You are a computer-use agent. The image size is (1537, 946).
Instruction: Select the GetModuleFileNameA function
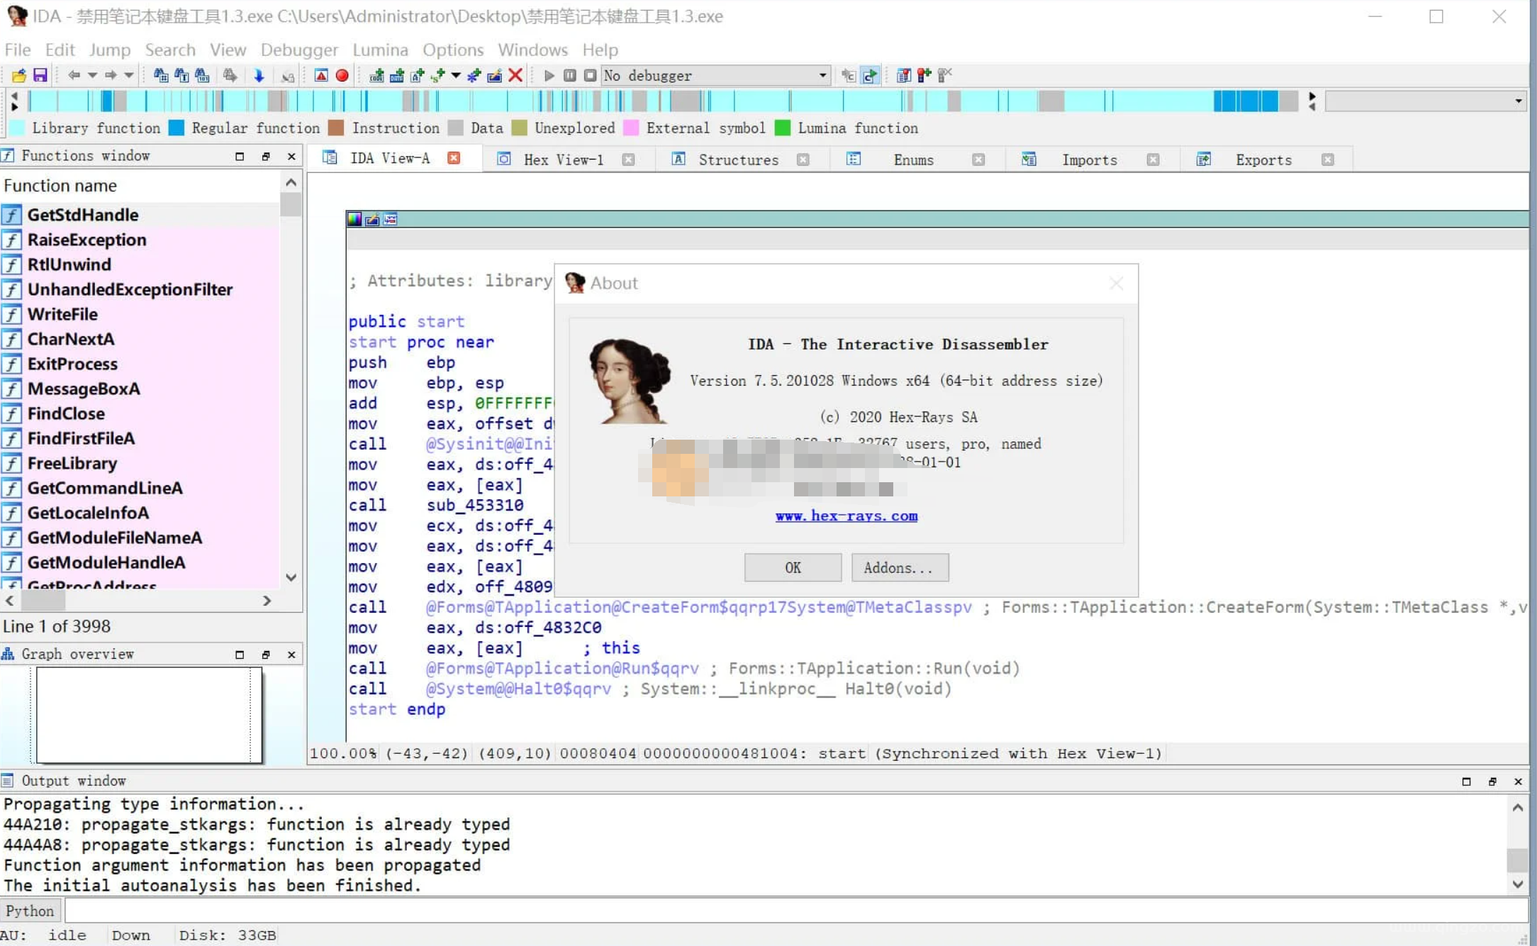[140, 538]
